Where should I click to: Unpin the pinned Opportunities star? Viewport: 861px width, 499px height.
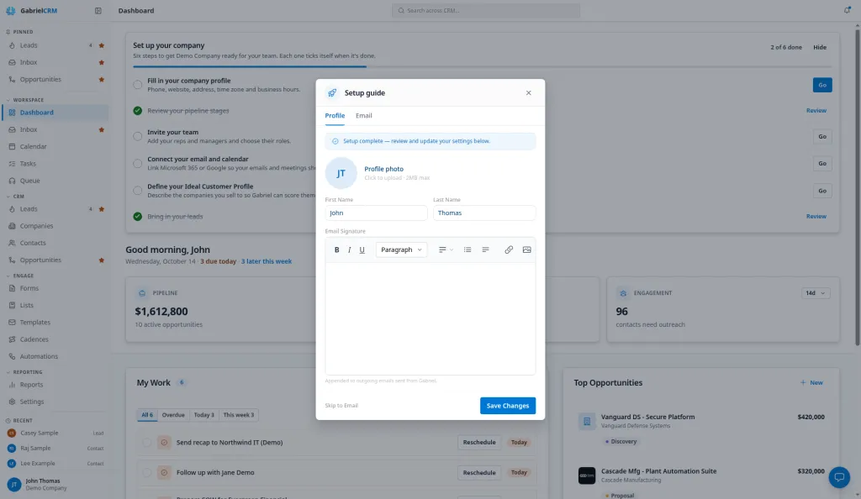(101, 80)
